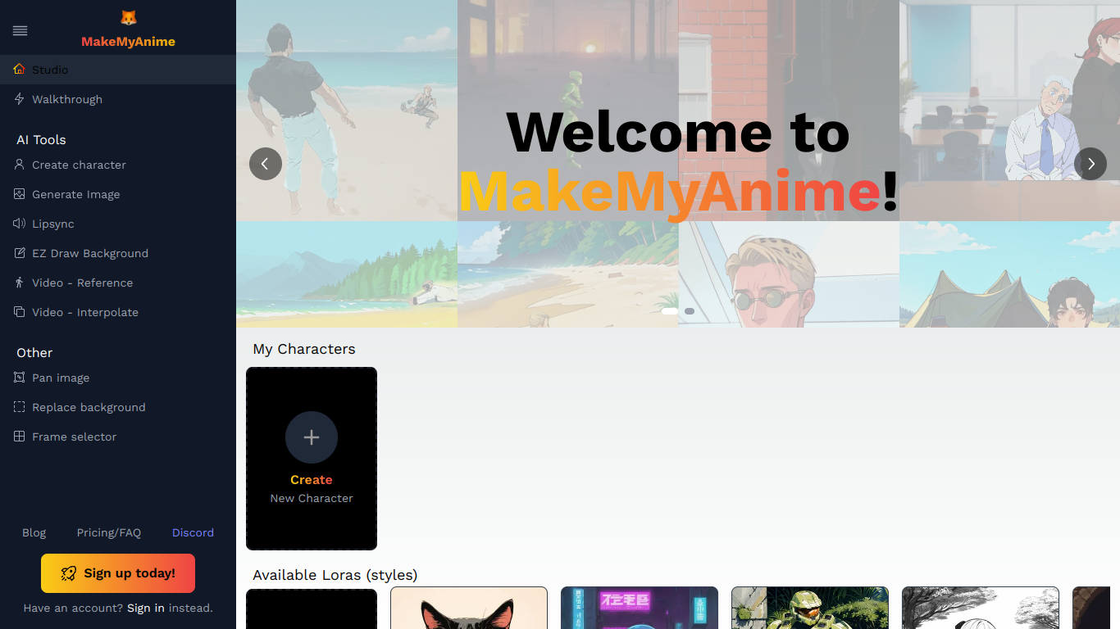Go to previous carousel slide
This screenshot has width=1120, height=629.
pyautogui.click(x=266, y=164)
